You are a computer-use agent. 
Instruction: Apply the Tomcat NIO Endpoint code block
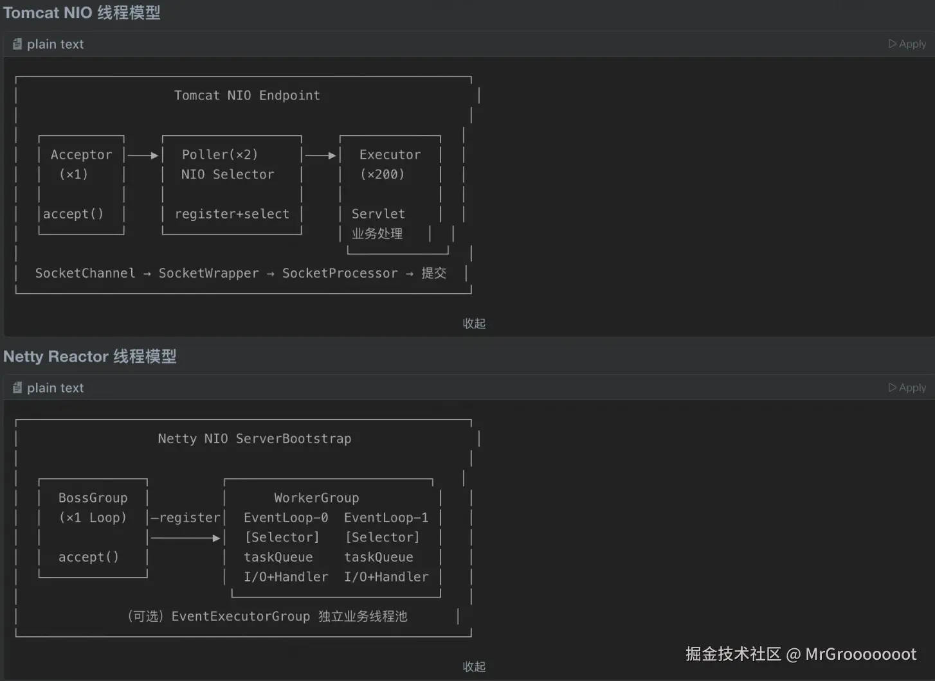tap(907, 44)
